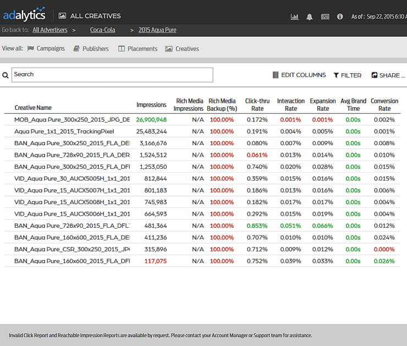Open the 2015 Aqua Pure breadcrumb
Viewport: 407px width, 346px height.
157,30
